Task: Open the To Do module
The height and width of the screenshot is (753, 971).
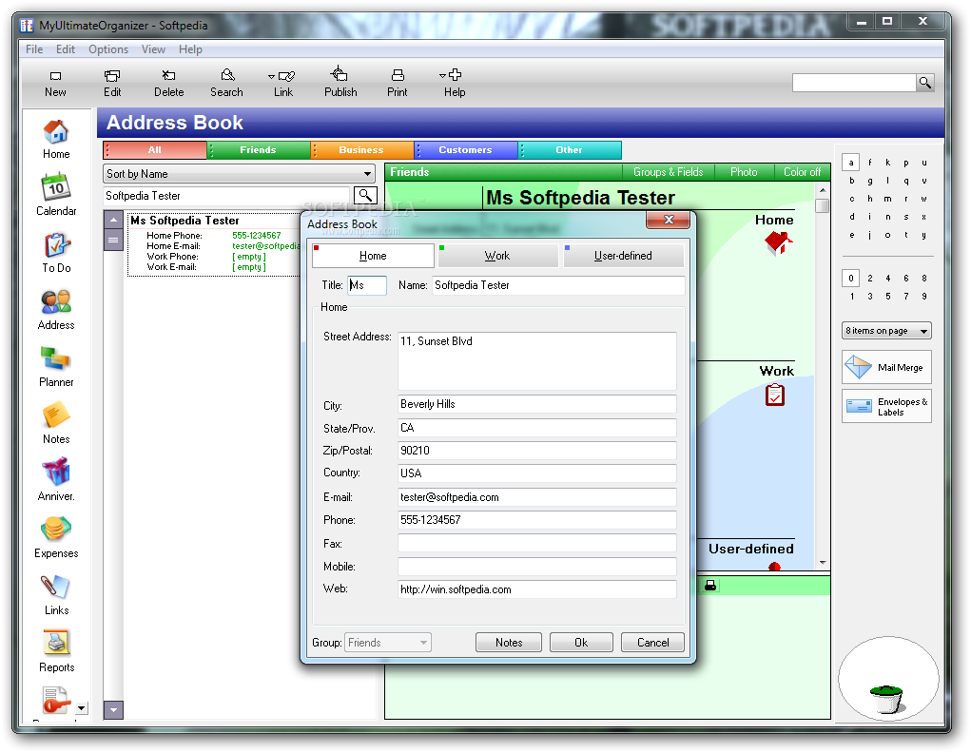Action: 56,253
